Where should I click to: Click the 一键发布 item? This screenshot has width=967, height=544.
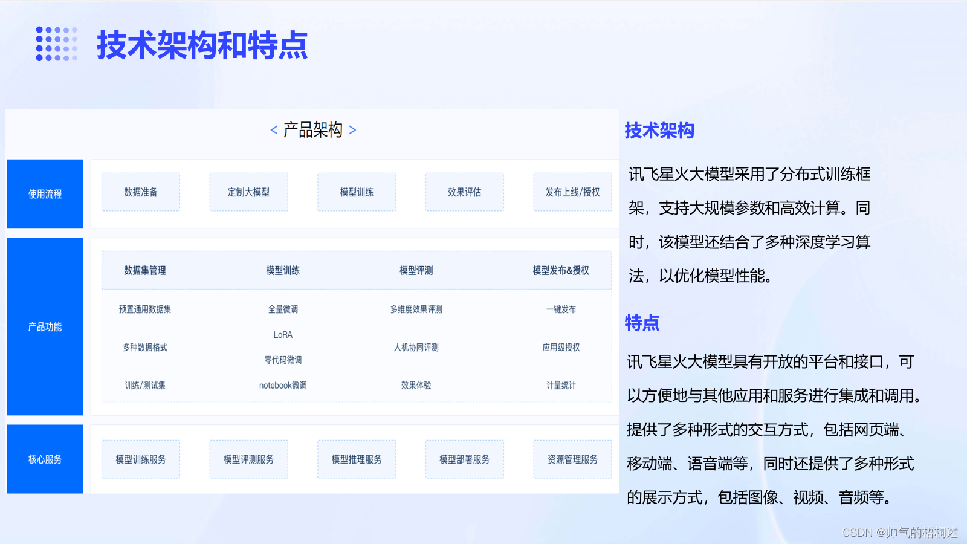pos(561,309)
